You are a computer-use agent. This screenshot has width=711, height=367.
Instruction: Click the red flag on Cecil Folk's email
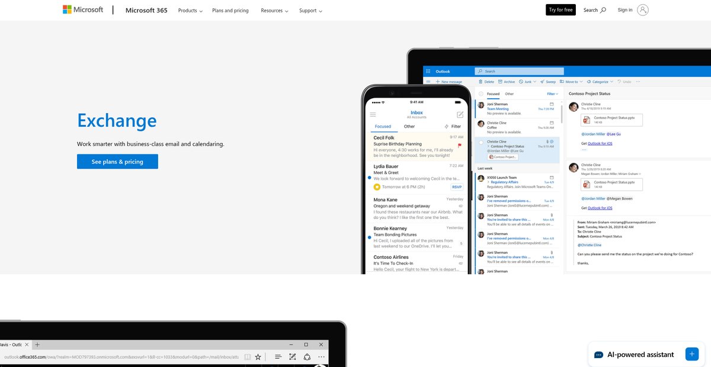(x=459, y=145)
